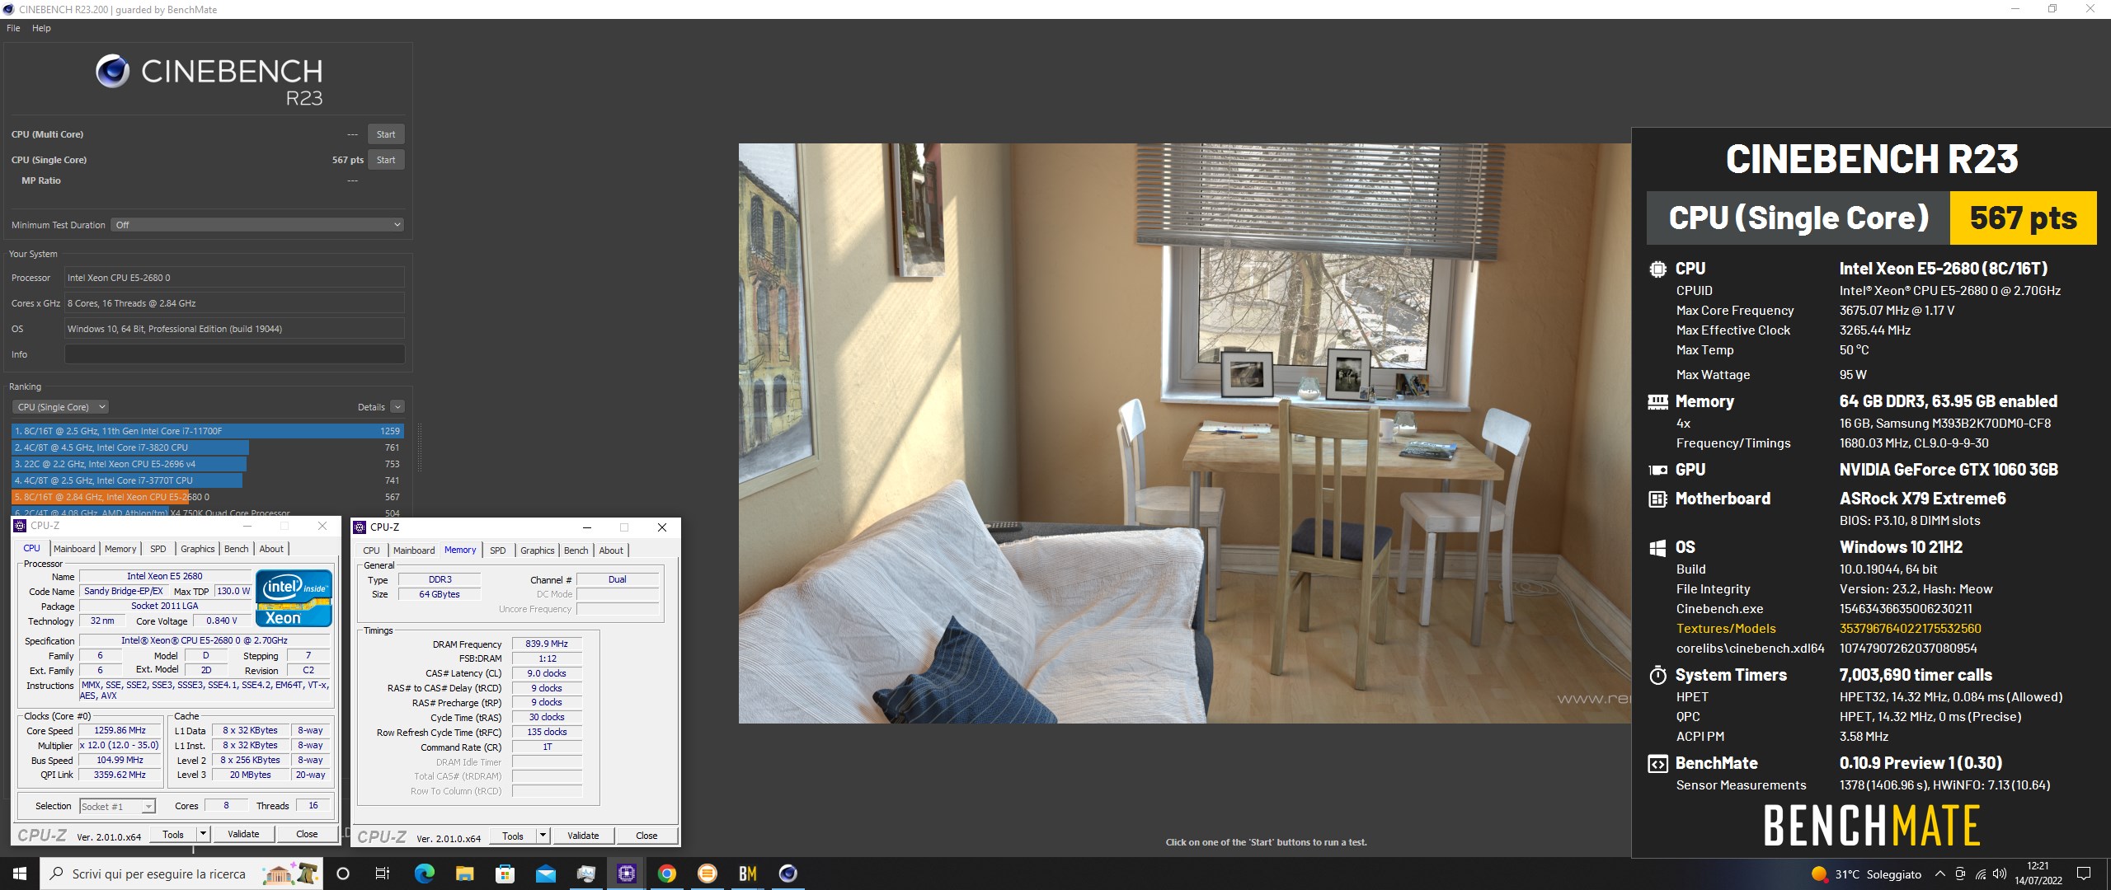Start the CPU (Multi Core) test
The width and height of the screenshot is (2111, 890).
(x=386, y=134)
